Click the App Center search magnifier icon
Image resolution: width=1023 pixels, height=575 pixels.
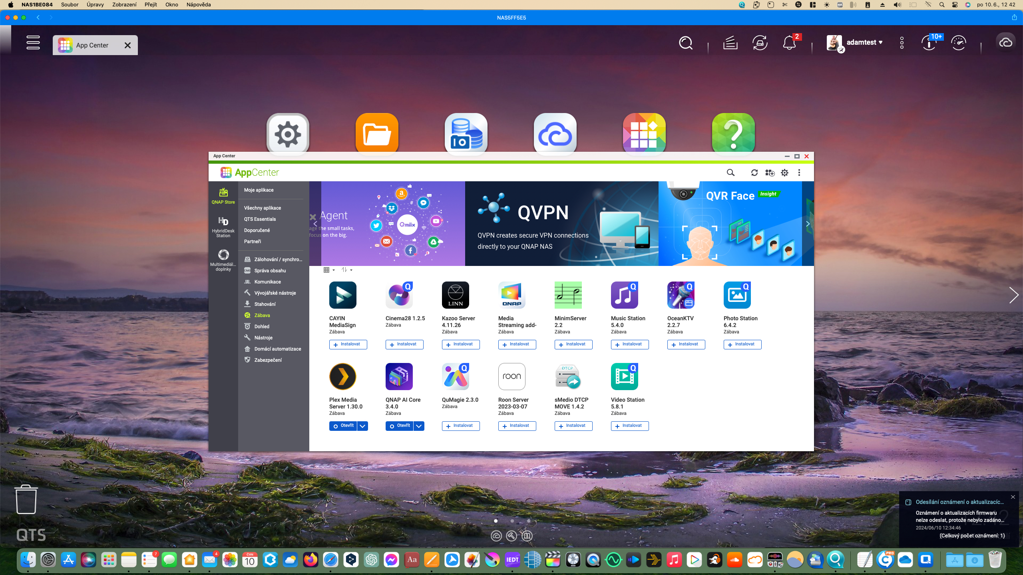tap(730, 172)
